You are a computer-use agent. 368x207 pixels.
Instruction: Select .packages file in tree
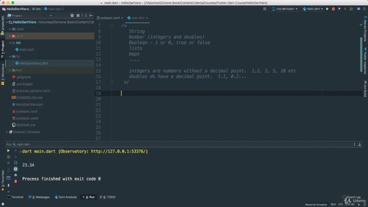[x=22, y=84]
